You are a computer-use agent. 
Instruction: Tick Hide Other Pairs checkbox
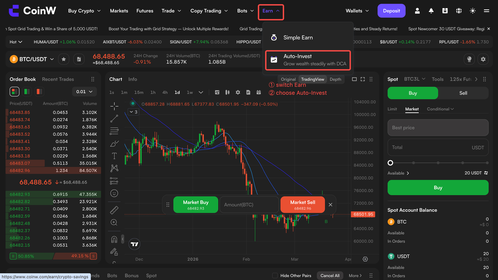[x=275, y=276]
